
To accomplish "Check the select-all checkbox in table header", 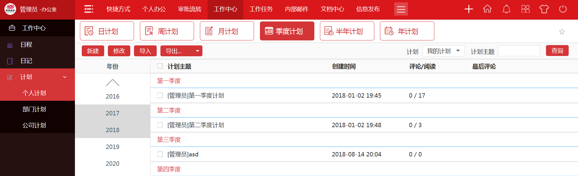I will tap(160, 66).
